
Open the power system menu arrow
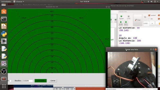[x=158, y=1]
